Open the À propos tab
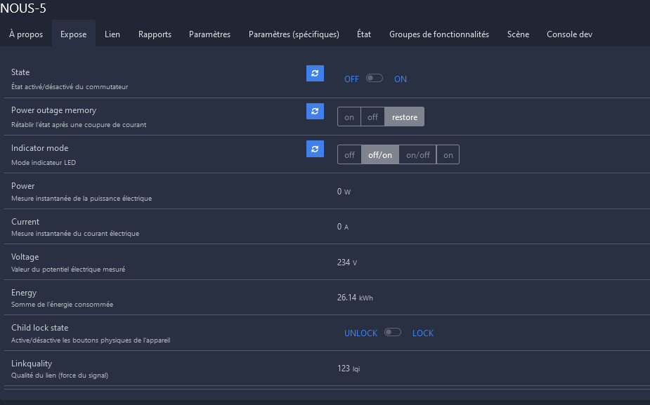Viewport: 650px width, 405px height. coord(26,34)
